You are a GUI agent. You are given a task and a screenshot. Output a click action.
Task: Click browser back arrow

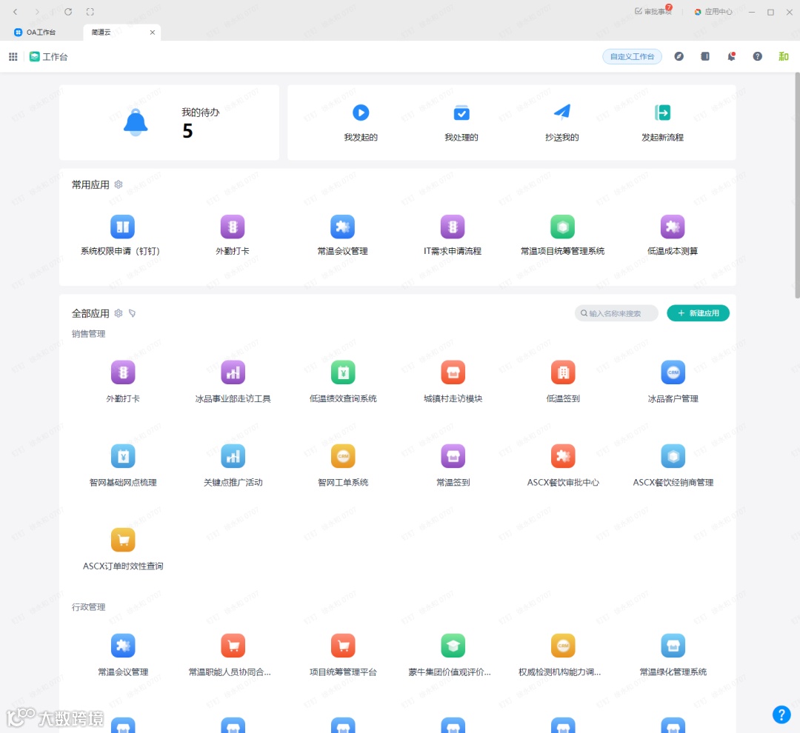pyautogui.click(x=16, y=11)
